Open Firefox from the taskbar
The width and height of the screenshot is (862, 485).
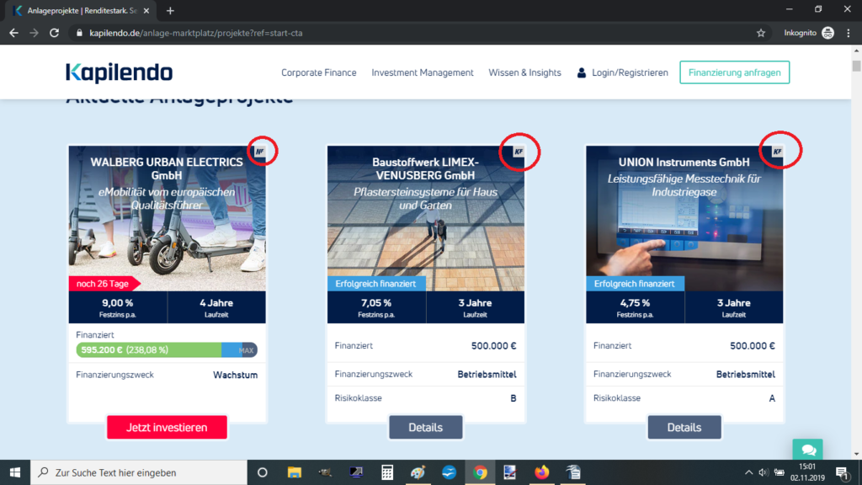[x=541, y=472]
